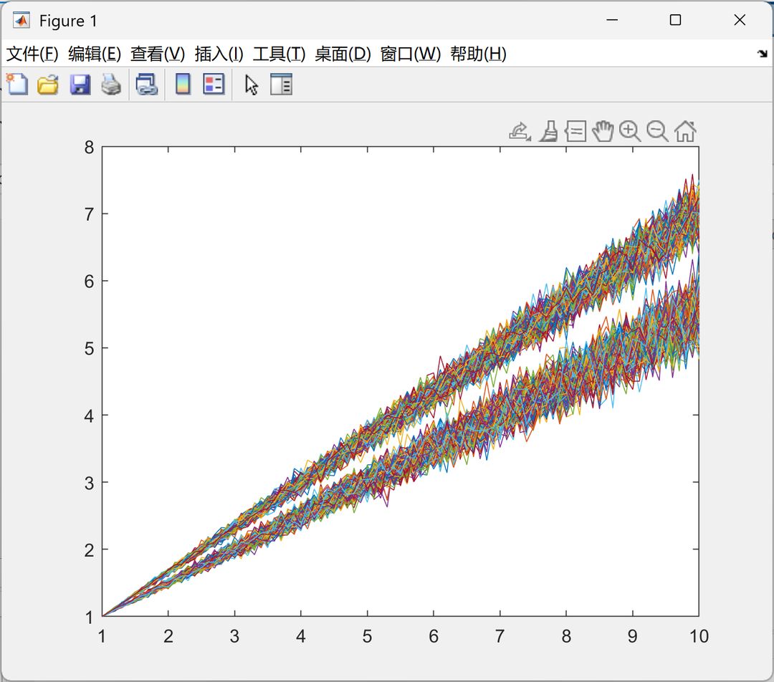Image resolution: width=774 pixels, height=682 pixels.
Task: Print the figure using the printer icon
Action: click(111, 85)
